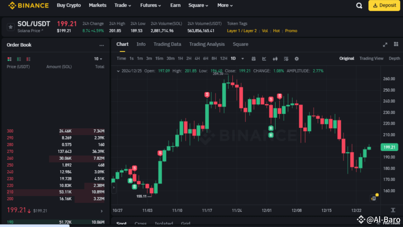Expand the Futures menu dropdown
The height and width of the screenshot is (227, 403).
point(150,5)
